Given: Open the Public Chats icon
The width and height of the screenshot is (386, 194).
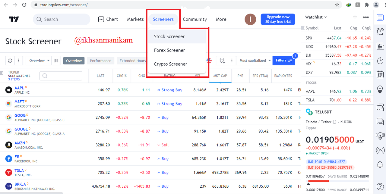Looking at the screenshot, I should [380, 107].
